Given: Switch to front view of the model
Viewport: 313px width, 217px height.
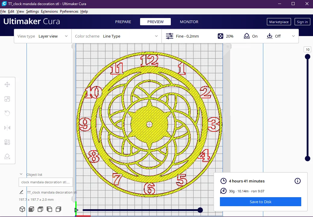Looking at the screenshot, I should coord(31,209).
